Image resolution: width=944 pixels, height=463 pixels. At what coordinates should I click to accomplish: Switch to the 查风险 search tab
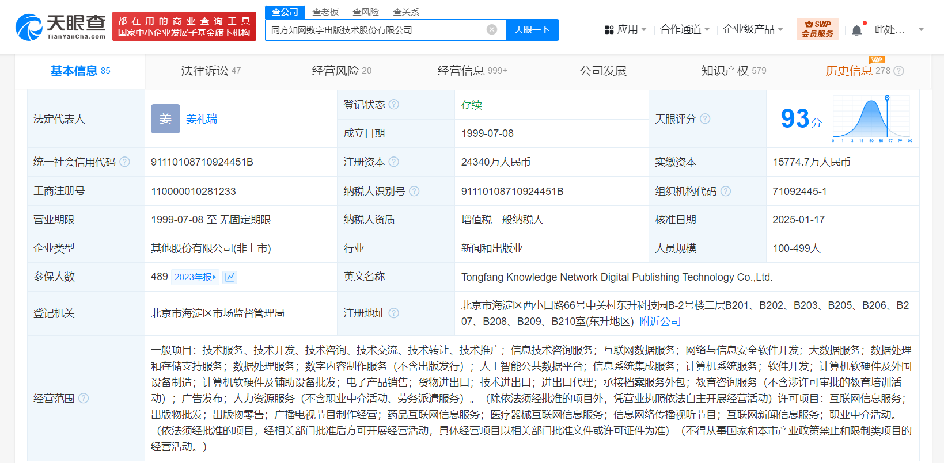coord(366,12)
